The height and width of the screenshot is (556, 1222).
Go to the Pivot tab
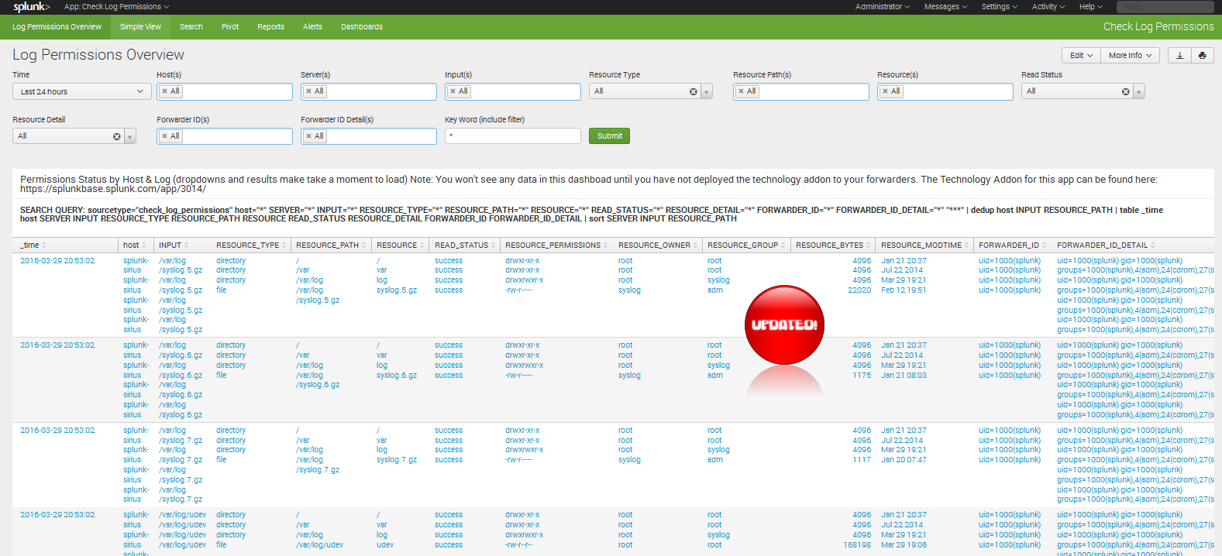pos(230,27)
